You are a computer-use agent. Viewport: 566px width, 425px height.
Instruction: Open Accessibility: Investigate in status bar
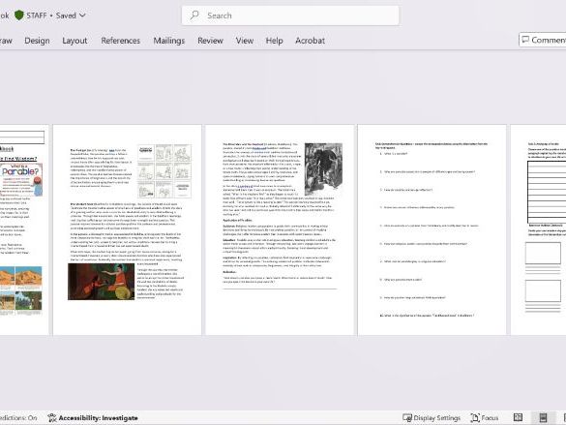tap(93, 418)
